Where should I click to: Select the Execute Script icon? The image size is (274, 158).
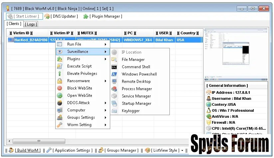point(60,66)
